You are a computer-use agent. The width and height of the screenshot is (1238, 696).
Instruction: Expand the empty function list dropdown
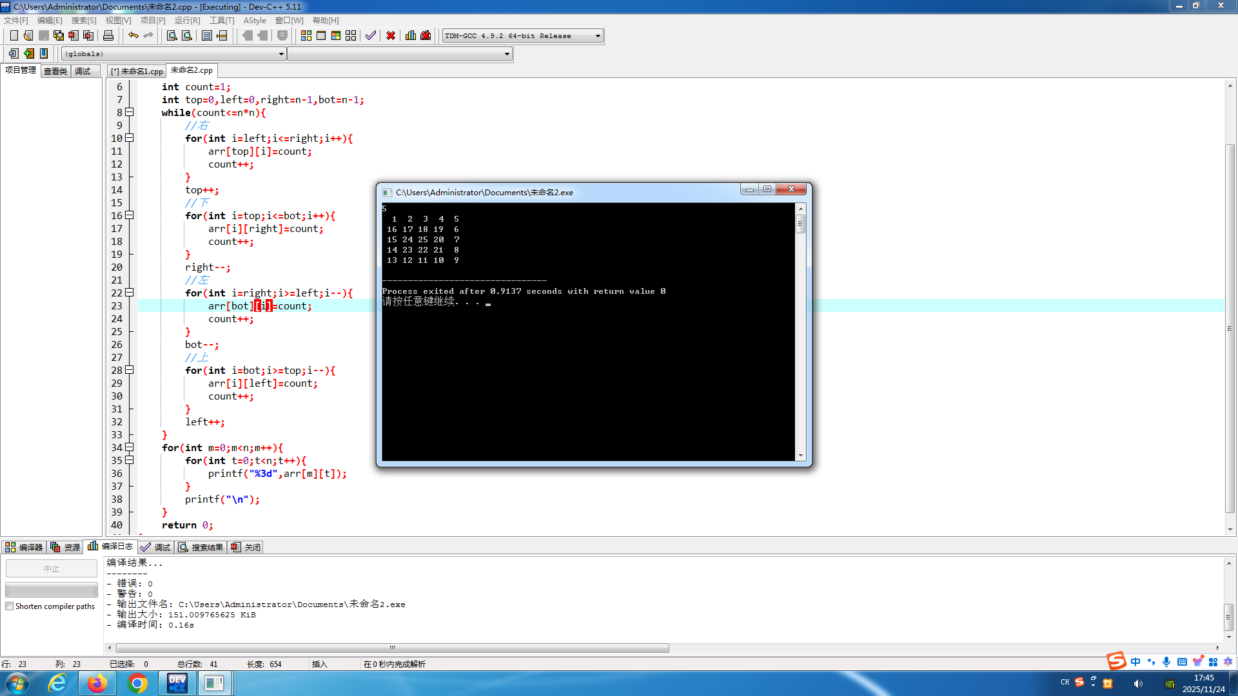(x=507, y=54)
